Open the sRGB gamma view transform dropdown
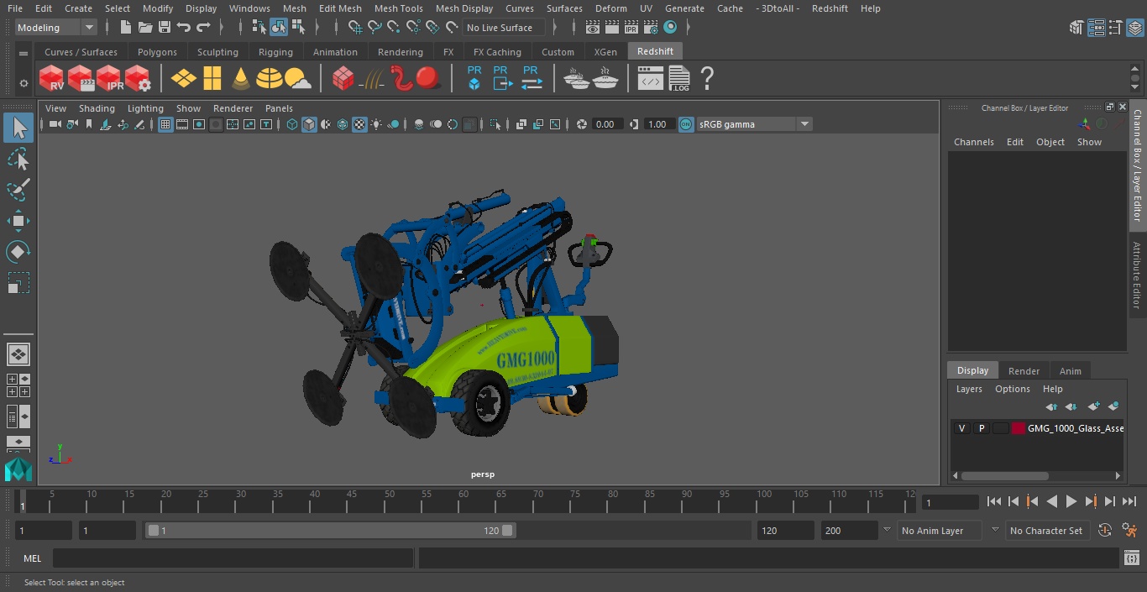 (754, 124)
